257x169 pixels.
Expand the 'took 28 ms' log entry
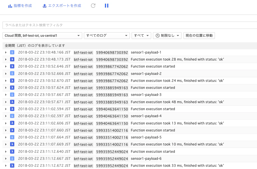(x=6, y=59)
